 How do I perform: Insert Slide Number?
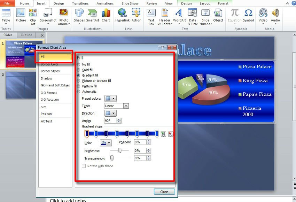click(x=205, y=17)
